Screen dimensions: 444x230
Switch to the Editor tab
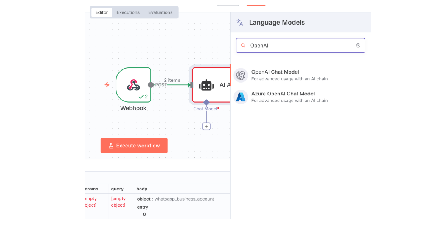click(x=101, y=12)
